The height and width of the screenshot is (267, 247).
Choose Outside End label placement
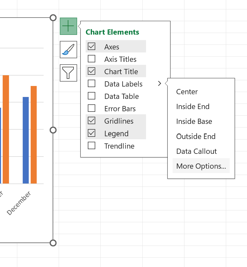click(x=196, y=136)
